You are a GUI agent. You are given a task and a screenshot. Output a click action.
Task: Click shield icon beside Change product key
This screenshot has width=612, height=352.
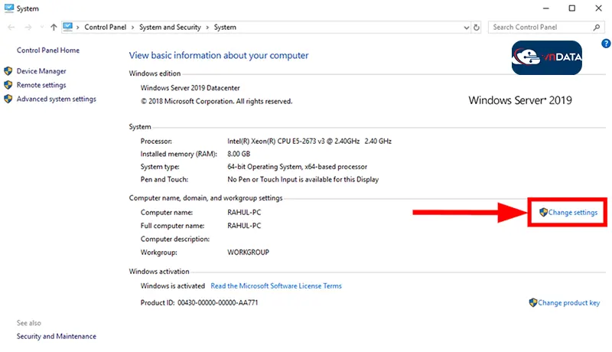click(533, 302)
